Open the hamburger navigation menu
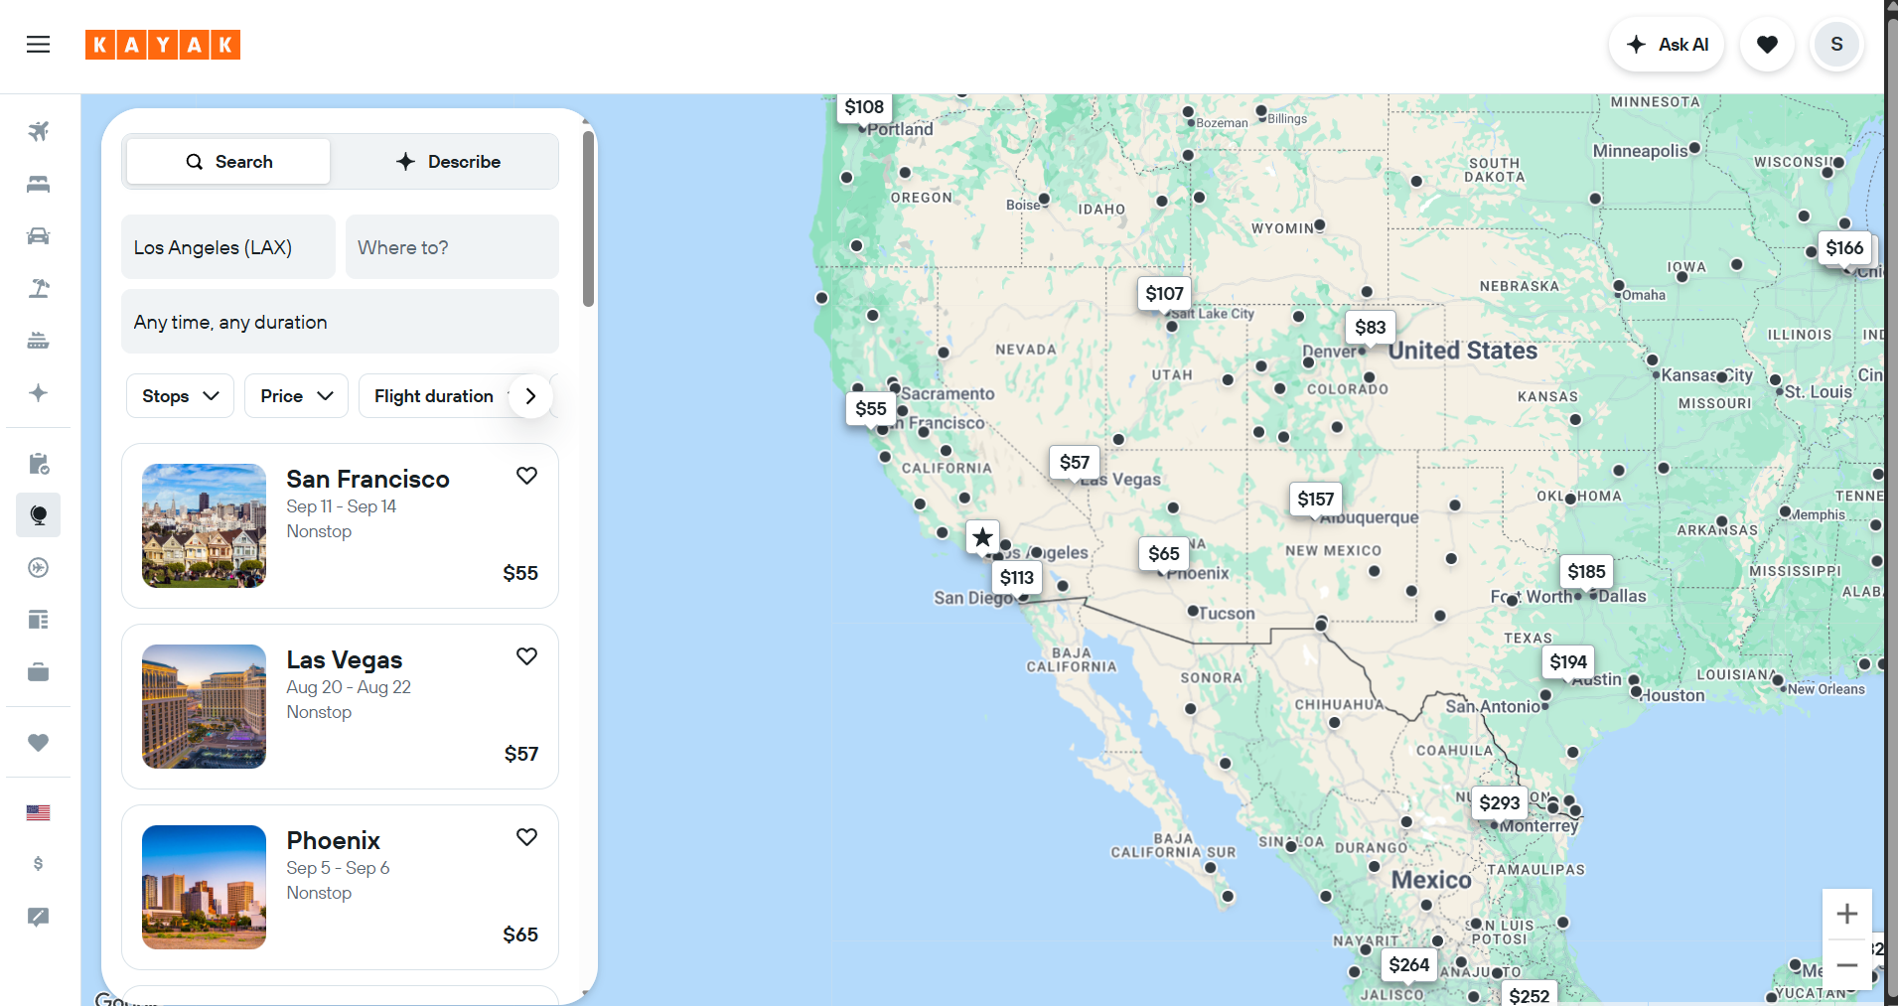The image size is (1898, 1006). tap(38, 45)
